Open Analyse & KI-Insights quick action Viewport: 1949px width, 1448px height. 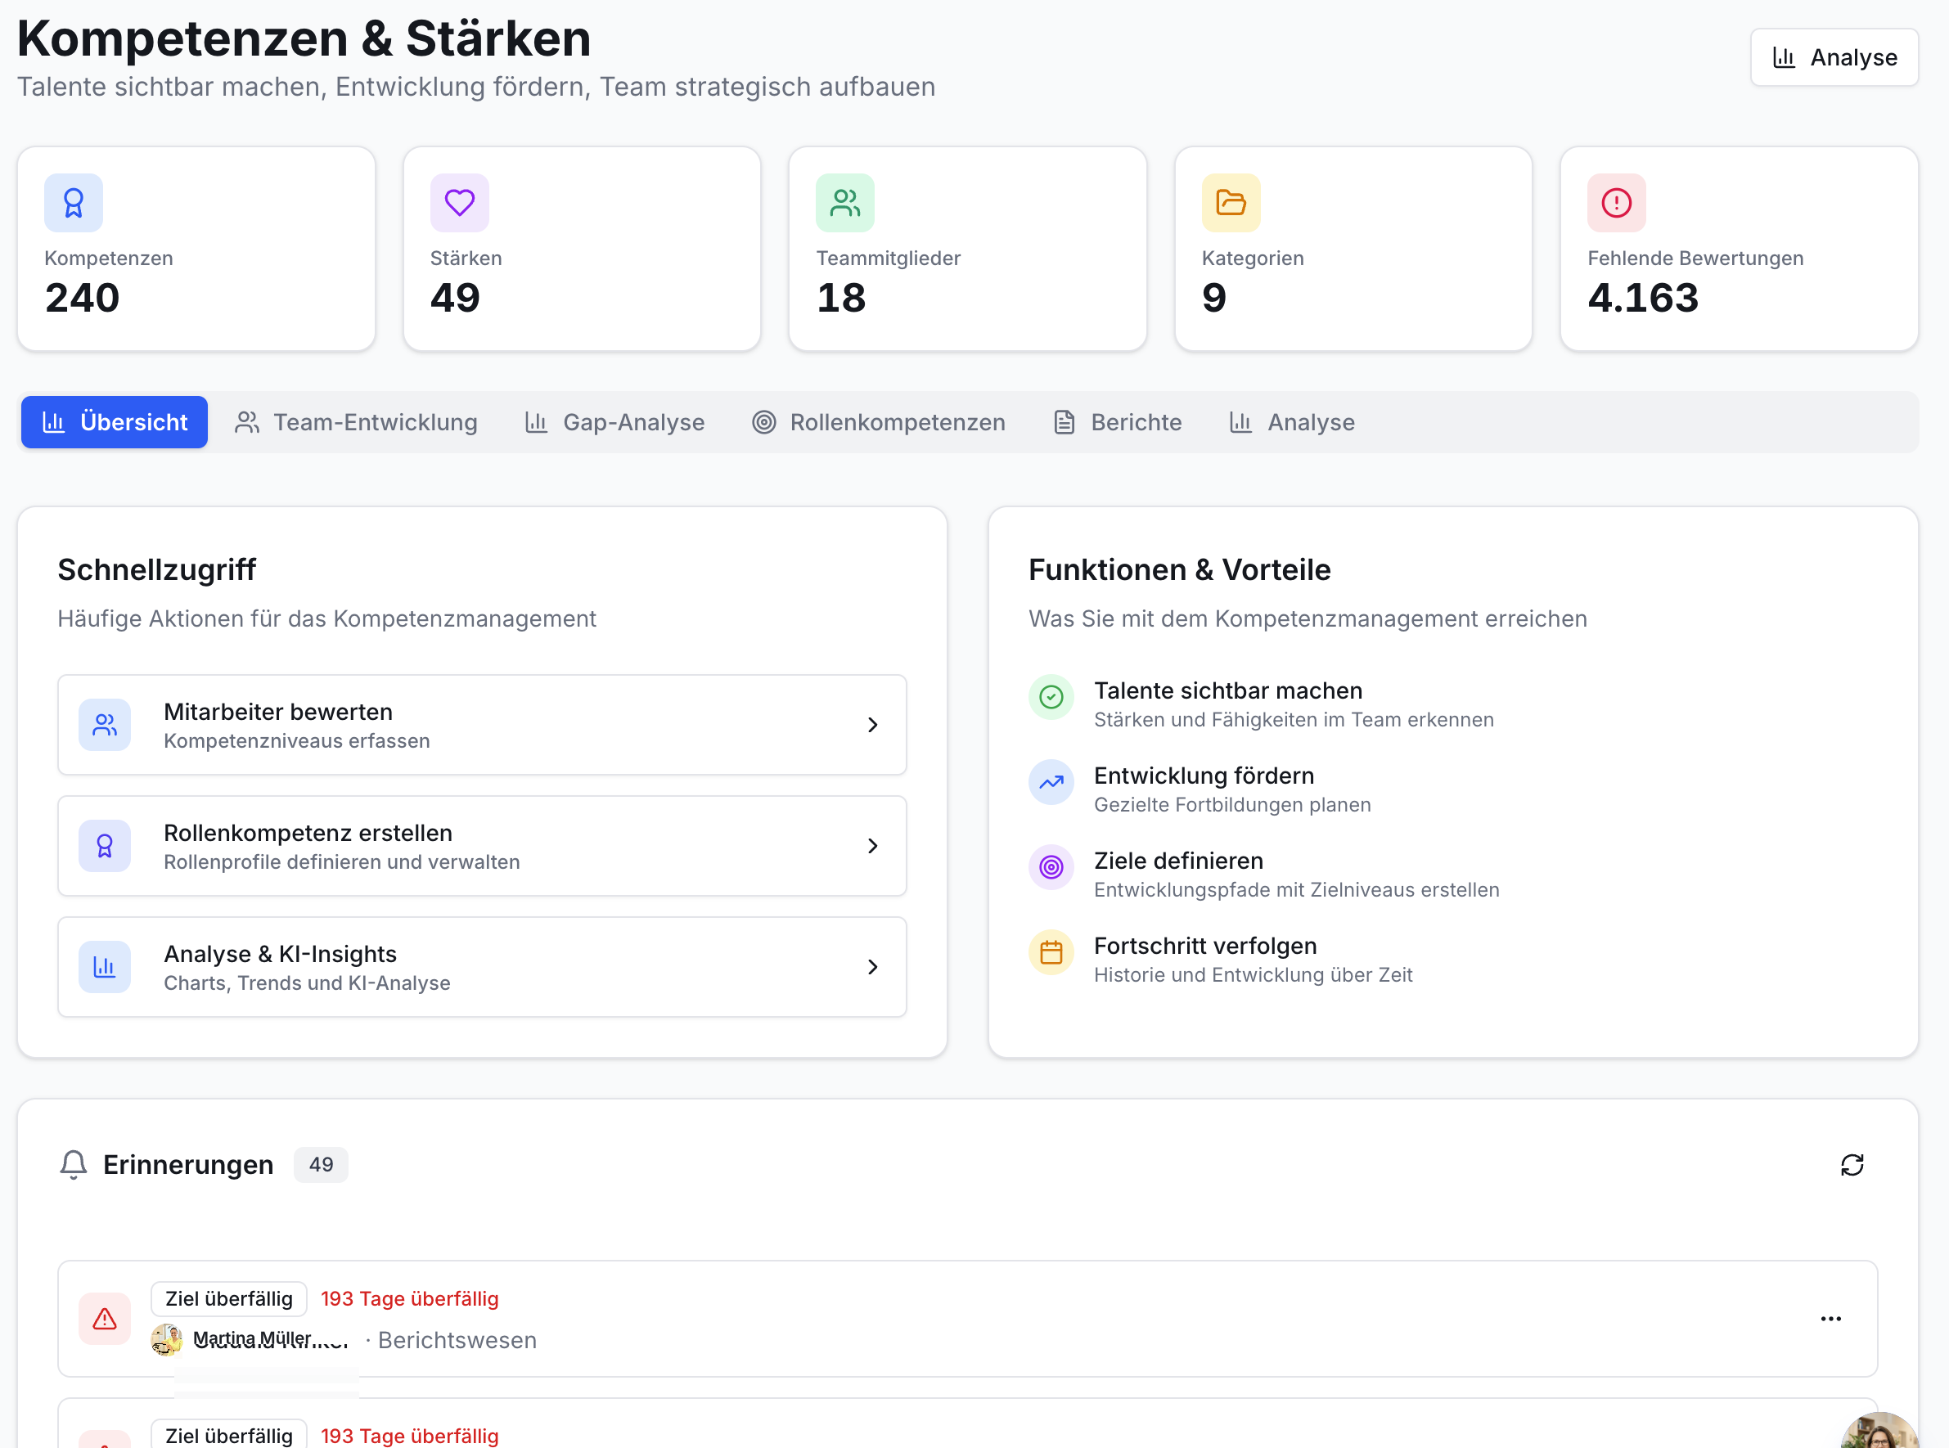click(x=482, y=967)
